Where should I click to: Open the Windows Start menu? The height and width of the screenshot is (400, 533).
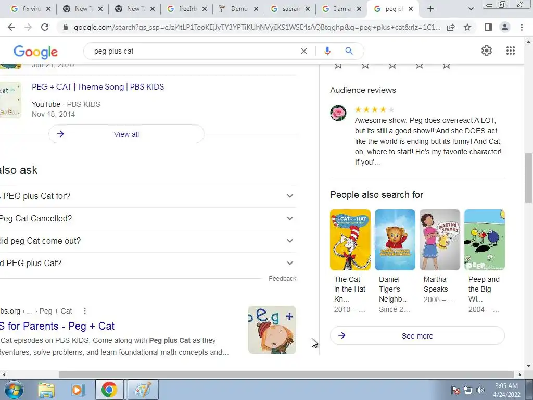coord(14,390)
